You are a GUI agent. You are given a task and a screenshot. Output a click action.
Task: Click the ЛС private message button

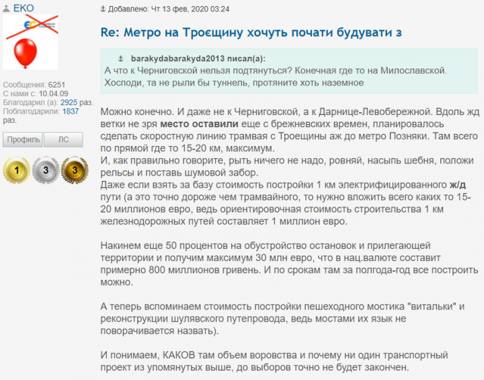(x=63, y=140)
